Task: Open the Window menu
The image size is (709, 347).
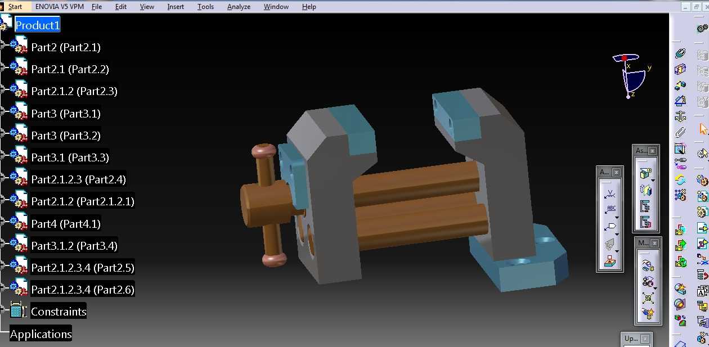Action: (x=276, y=7)
